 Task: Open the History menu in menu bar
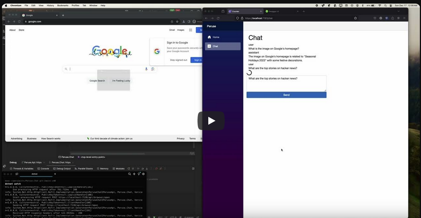(x=50, y=5)
